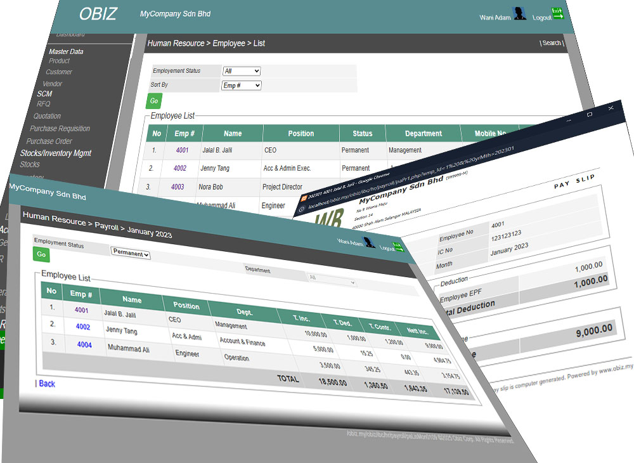Click Jenny Tang in the Employee List window

pyautogui.click(x=215, y=168)
